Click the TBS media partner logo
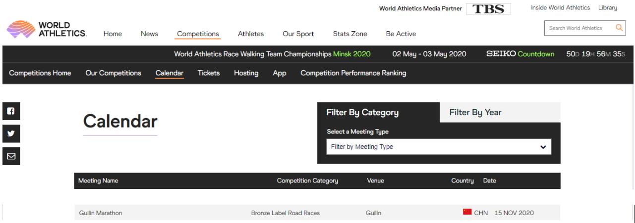Screen dimensions: 635x223 pyautogui.click(x=488, y=9)
